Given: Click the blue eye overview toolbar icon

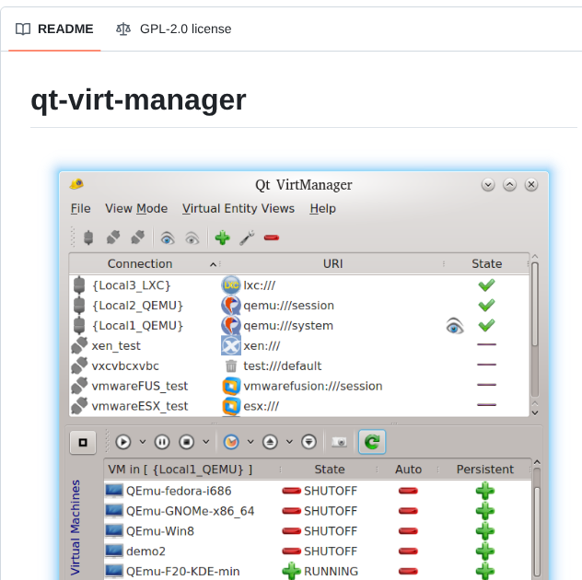Looking at the screenshot, I should click(x=168, y=238).
